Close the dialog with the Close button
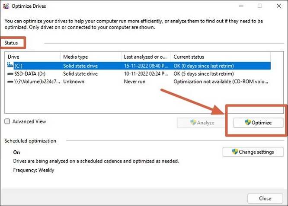Image resolution: width=288 pixels, height=206 pixels. coord(265,199)
